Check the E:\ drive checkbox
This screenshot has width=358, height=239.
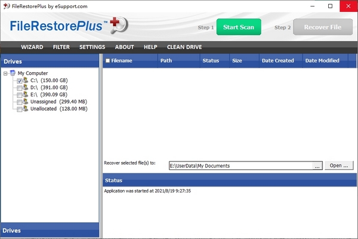click(20, 95)
